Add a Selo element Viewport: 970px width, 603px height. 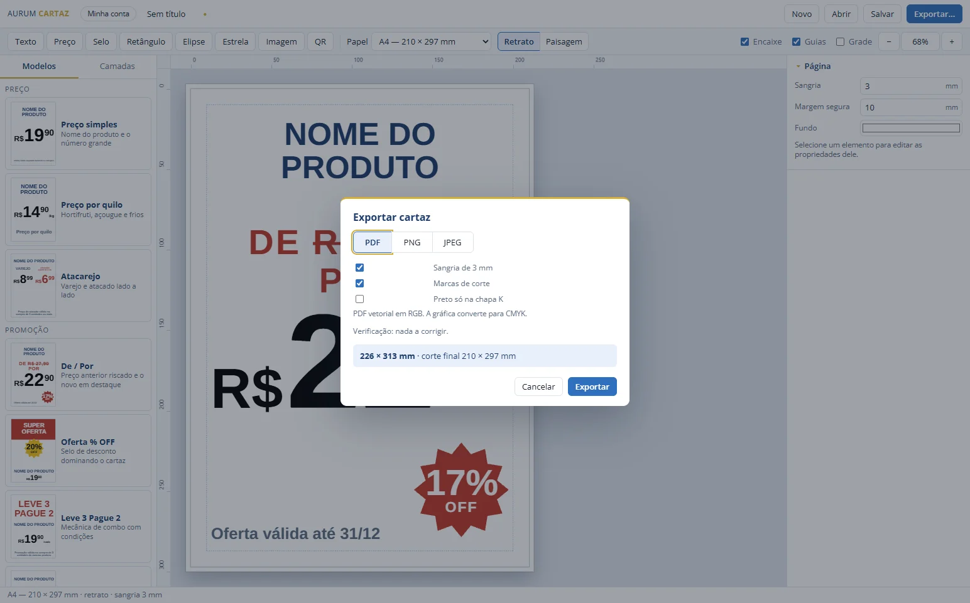[101, 41]
